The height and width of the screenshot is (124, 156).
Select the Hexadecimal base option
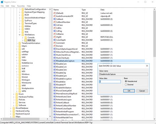pos(126,81)
